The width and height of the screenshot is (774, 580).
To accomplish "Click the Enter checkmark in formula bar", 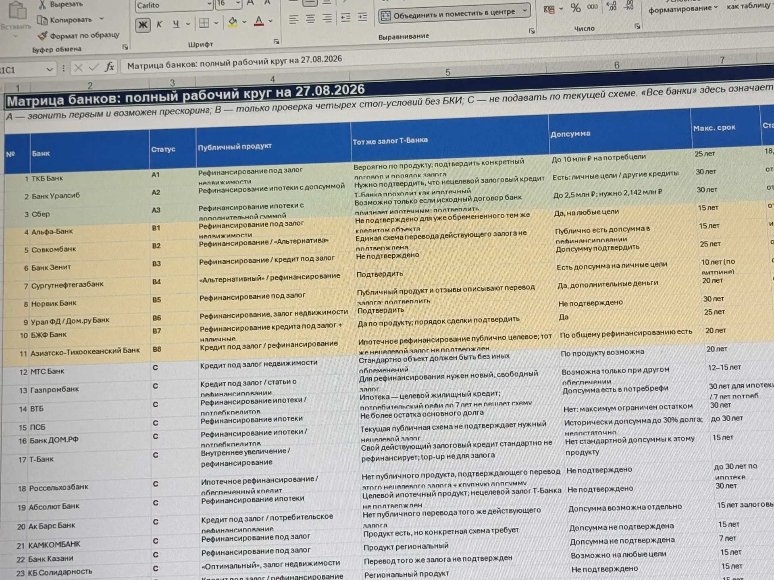I will coord(94,67).
